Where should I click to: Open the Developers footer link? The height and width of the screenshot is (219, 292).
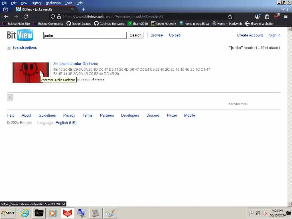(130, 115)
